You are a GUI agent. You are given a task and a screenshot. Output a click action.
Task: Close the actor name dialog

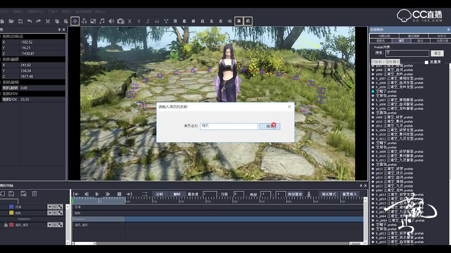point(290,106)
